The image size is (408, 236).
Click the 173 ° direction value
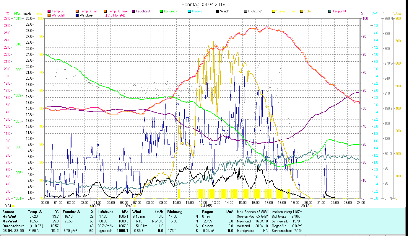pos(172,231)
